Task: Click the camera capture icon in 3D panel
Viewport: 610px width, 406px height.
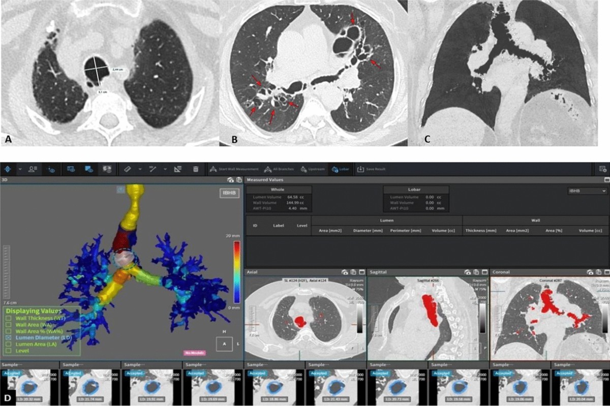Action: (230, 180)
